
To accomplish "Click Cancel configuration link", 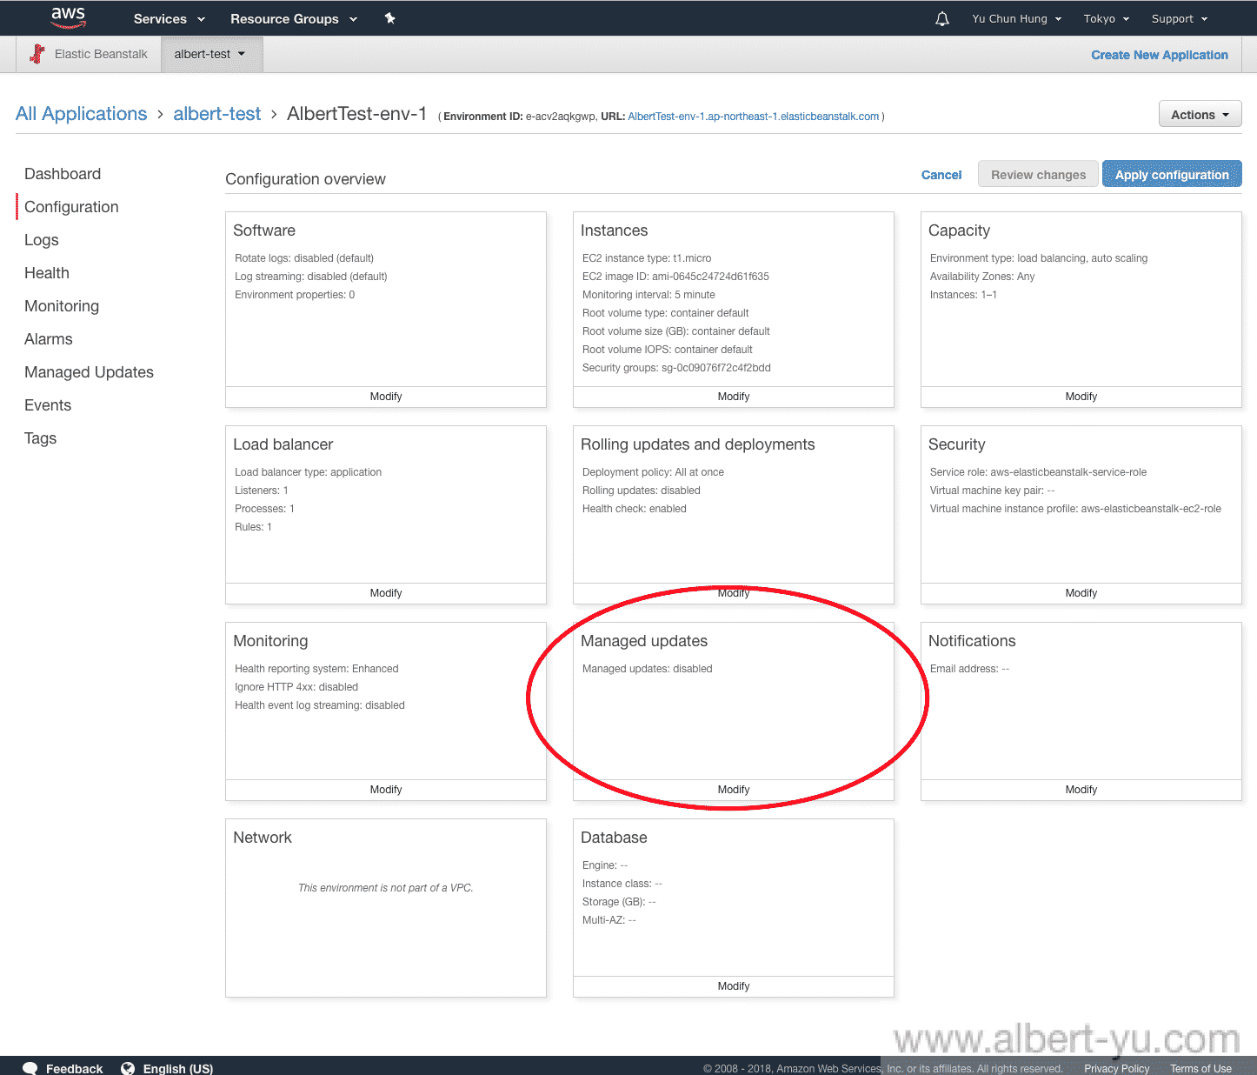I will [x=941, y=175].
